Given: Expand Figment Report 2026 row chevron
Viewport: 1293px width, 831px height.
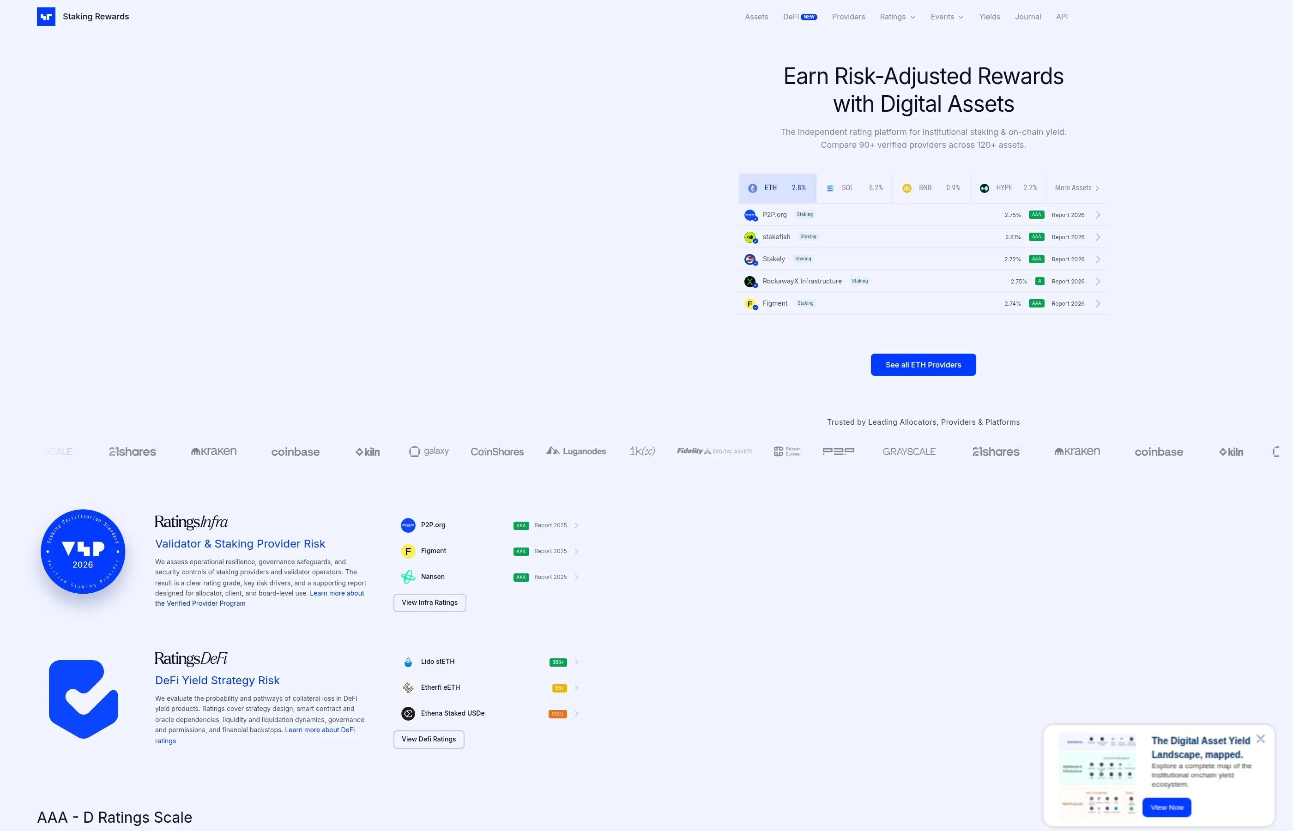Looking at the screenshot, I should [1098, 304].
